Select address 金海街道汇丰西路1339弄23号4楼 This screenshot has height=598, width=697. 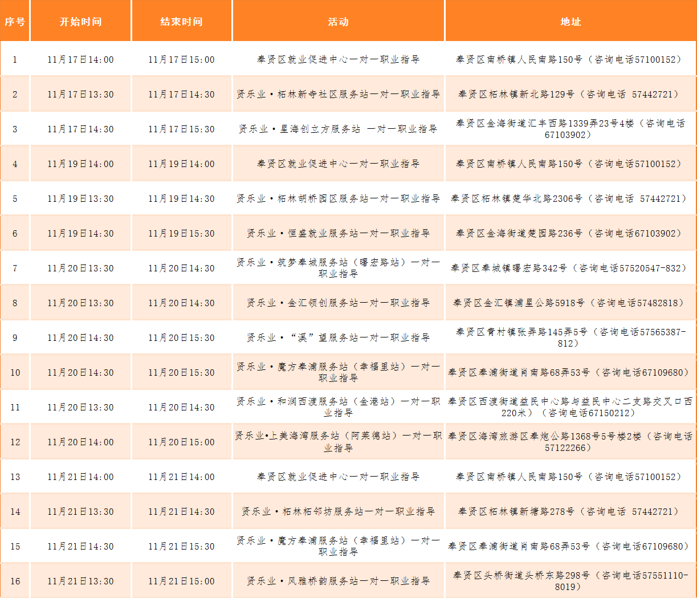pos(570,129)
